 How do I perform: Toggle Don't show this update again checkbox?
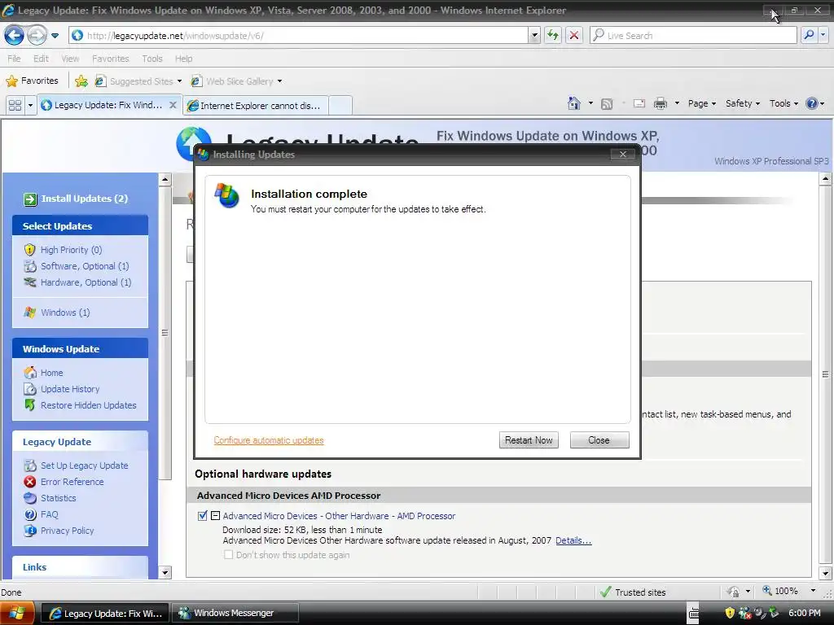pyautogui.click(x=228, y=554)
